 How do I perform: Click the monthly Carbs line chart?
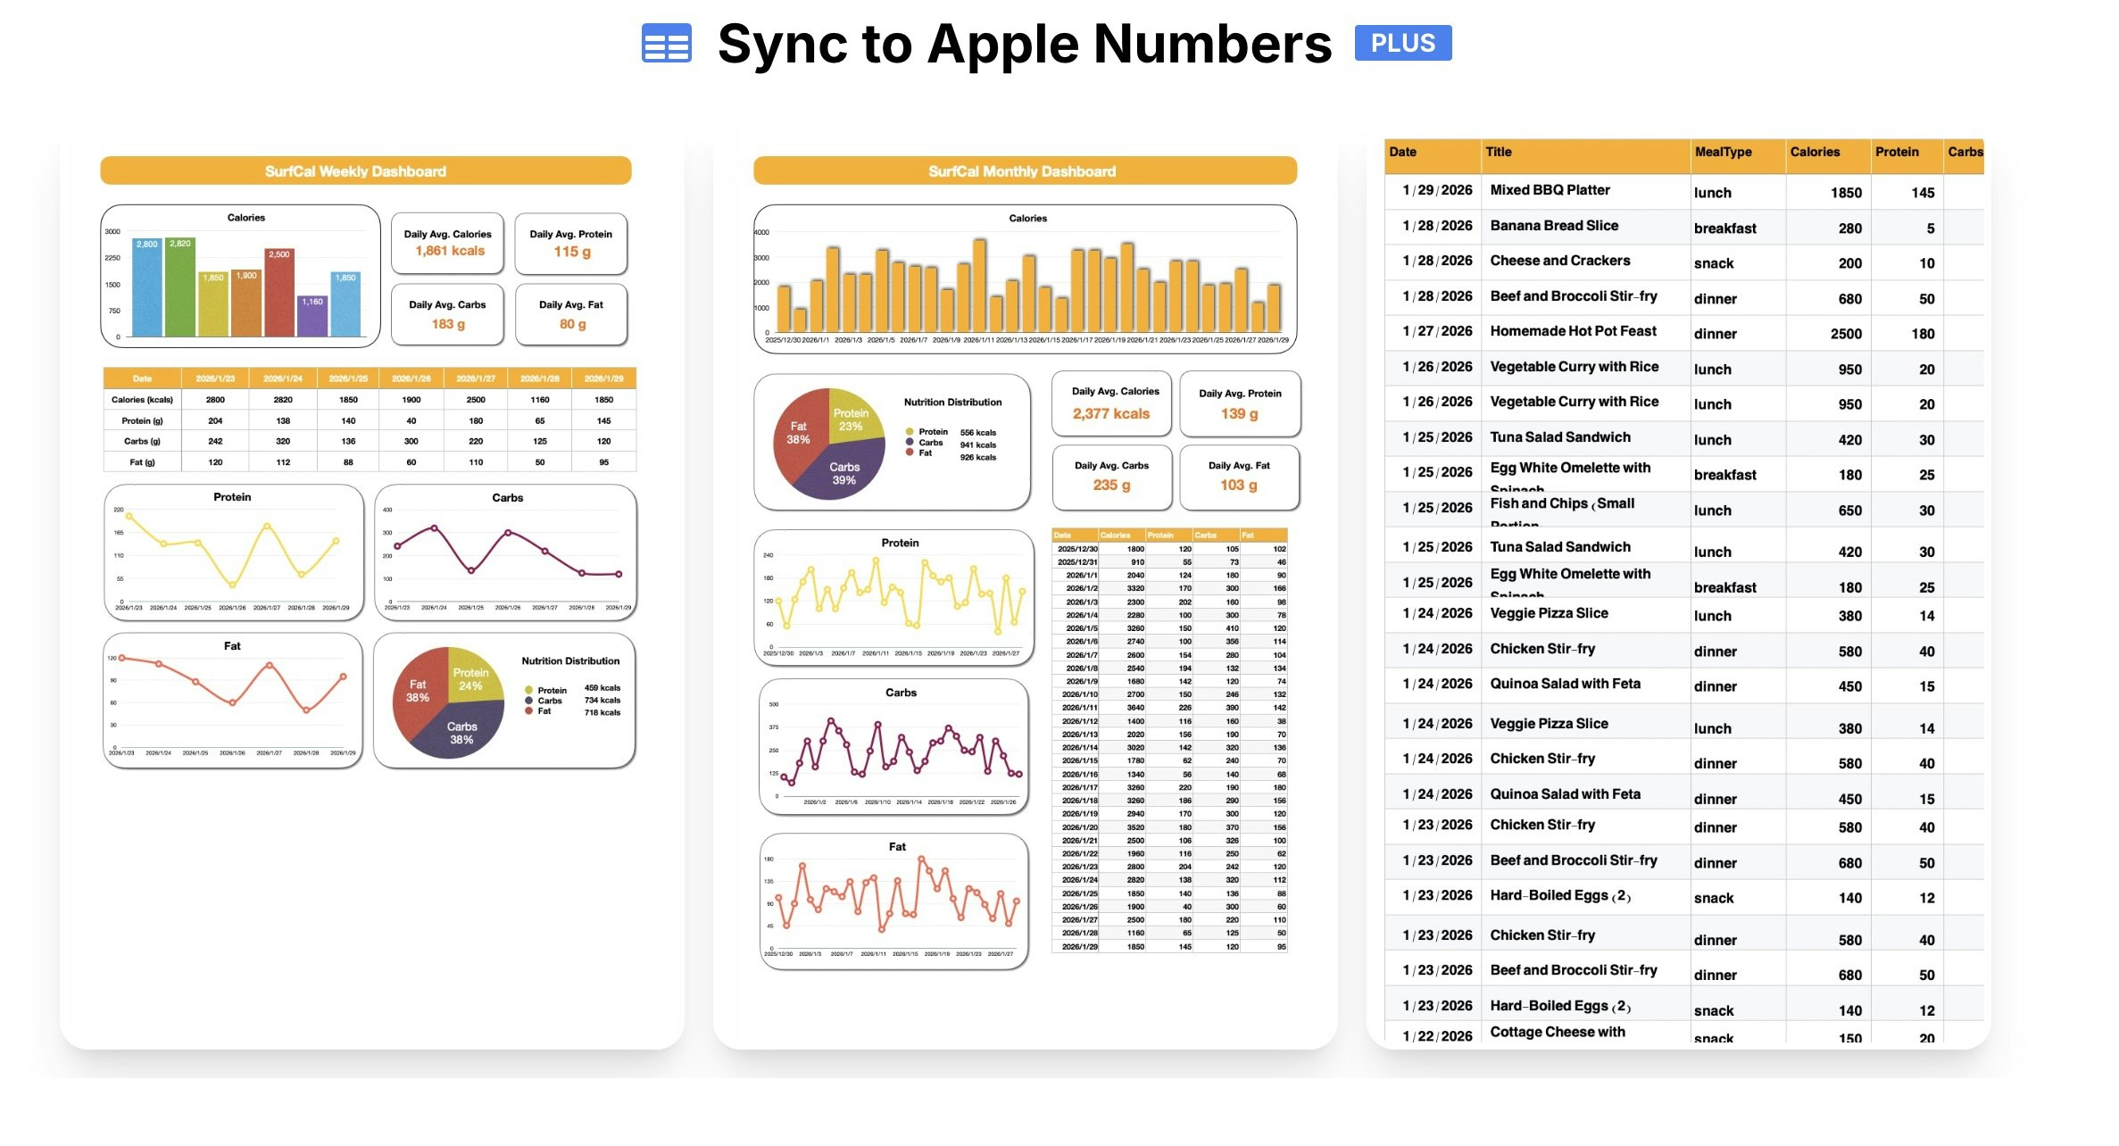click(893, 746)
